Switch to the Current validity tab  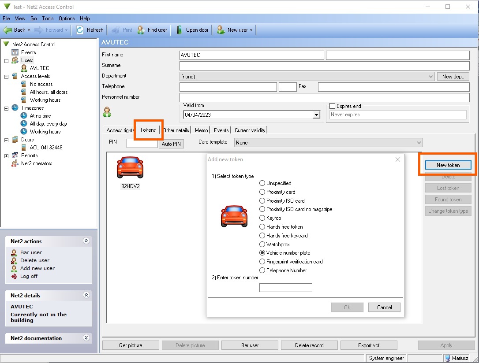tap(250, 130)
